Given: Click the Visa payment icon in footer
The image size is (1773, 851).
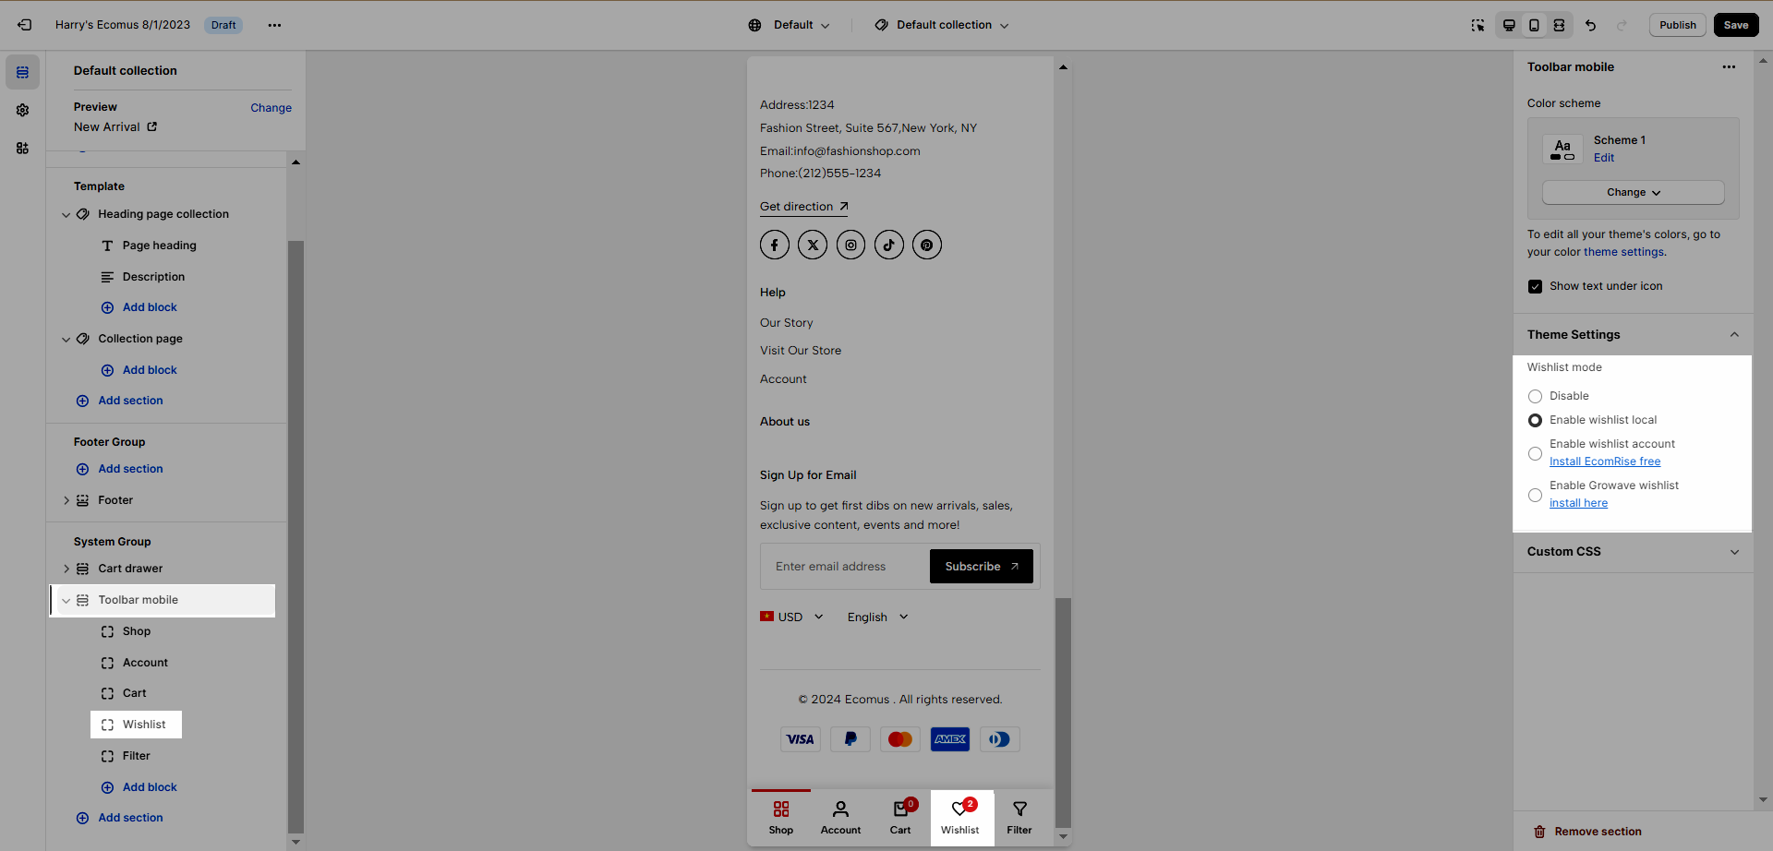Looking at the screenshot, I should (801, 739).
